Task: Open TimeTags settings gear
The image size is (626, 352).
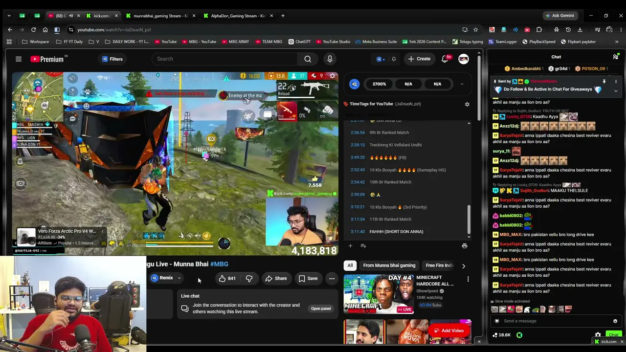Action: [x=467, y=104]
